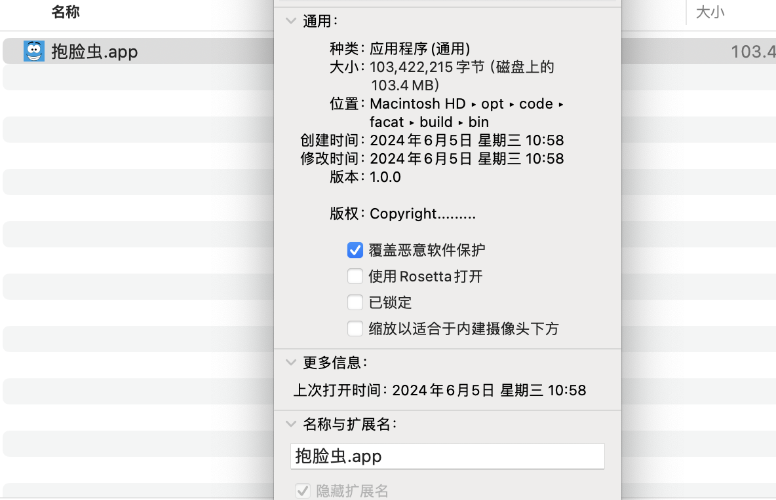The height and width of the screenshot is (500, 776).
Task: Uncheck the 覆盖恶意软件保护 checkbox
Action: pyautogui.click(x=355, y=250)
